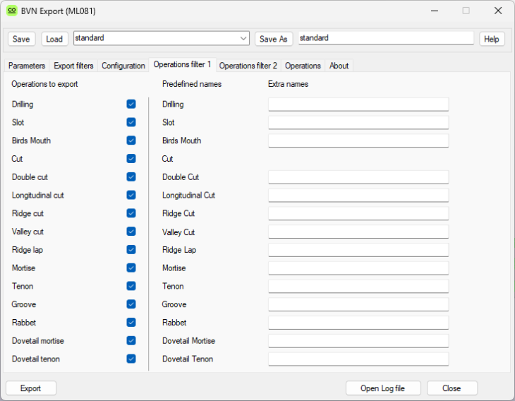Toggle the Birds Mouth export checkbox
Screen dimensions: 515x401
(131, 140)
